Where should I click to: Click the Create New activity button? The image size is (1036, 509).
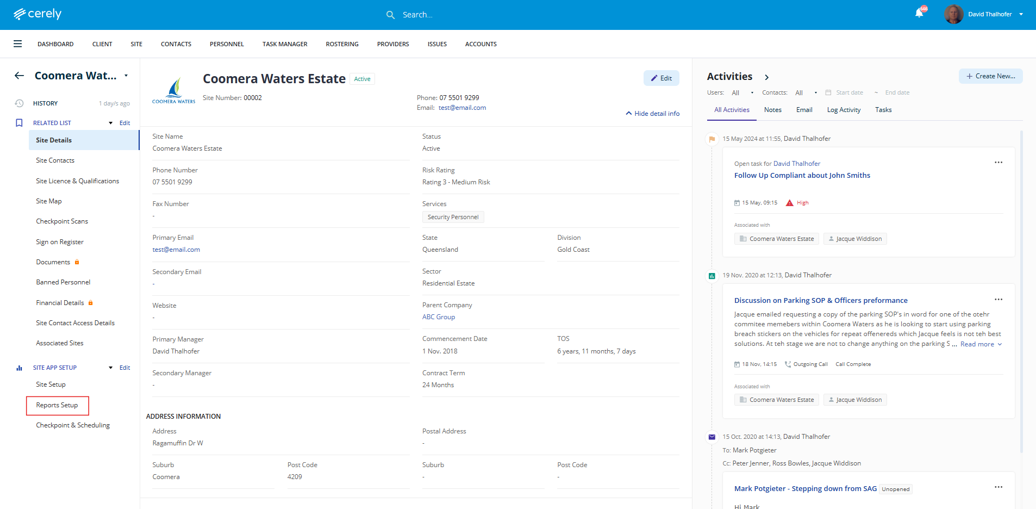(x=990, y=76)
